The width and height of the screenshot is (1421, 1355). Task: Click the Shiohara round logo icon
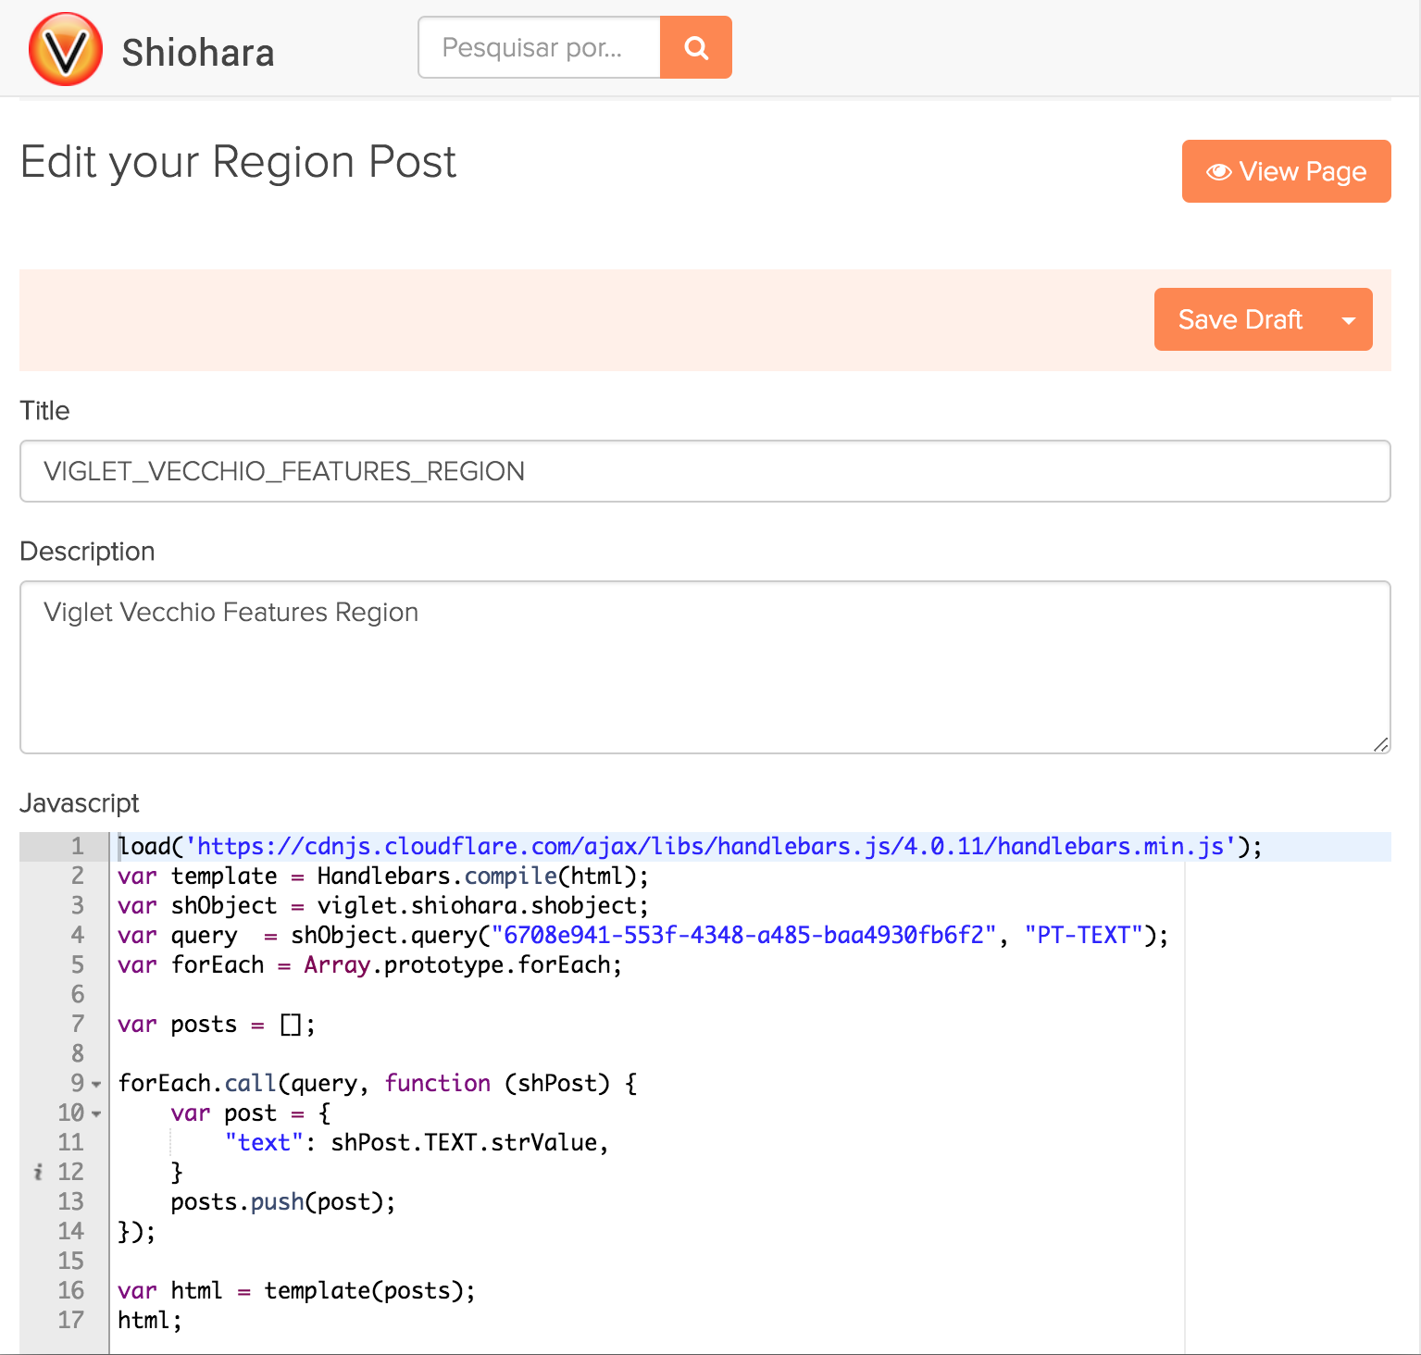coord(66,49)
